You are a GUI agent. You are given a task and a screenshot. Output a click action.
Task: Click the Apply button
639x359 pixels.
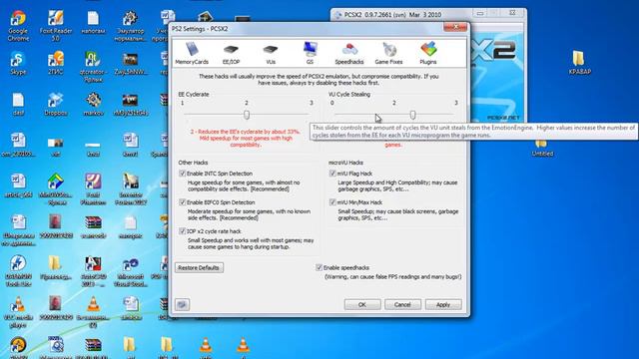[443, 304]
